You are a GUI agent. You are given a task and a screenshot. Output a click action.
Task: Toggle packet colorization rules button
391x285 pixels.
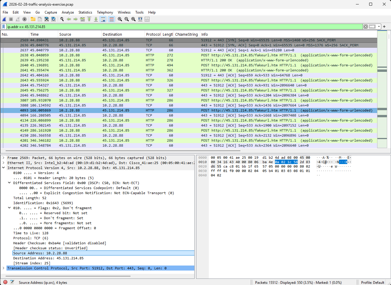[x=111, y=19]
